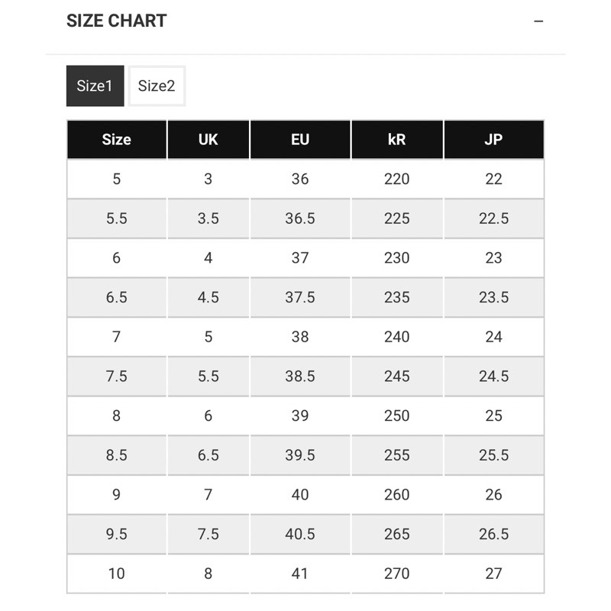Screen dimensions: 611x611
Task: Click the JP 23.5 cell
Action: (493, 298)
